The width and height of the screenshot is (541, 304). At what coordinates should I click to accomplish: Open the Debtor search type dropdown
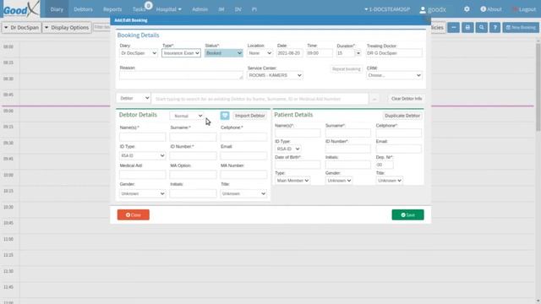coord(134,98)
